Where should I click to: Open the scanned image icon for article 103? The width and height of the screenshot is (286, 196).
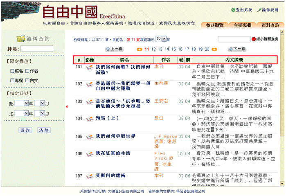coord(89,101)
